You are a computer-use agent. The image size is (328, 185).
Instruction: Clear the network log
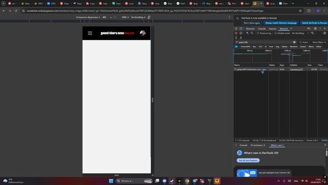click(241, 33)
